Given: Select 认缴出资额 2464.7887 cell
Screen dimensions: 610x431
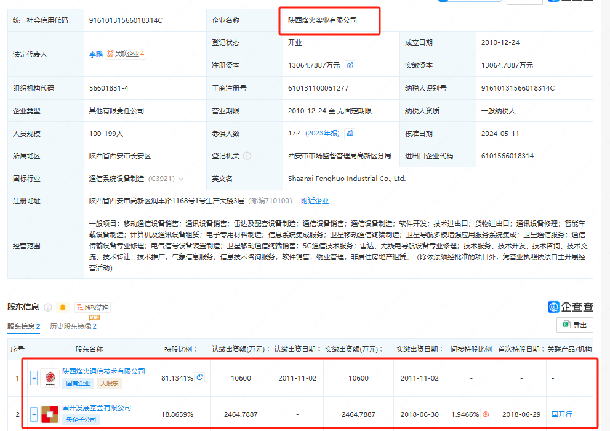Looking at the screenshot, I should point(241,414).
